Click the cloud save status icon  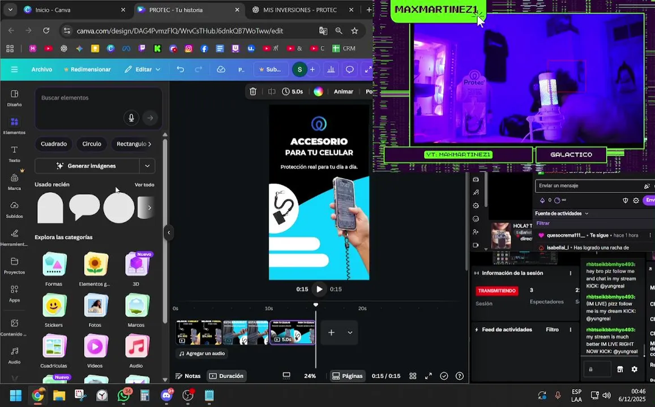[221, 69]
